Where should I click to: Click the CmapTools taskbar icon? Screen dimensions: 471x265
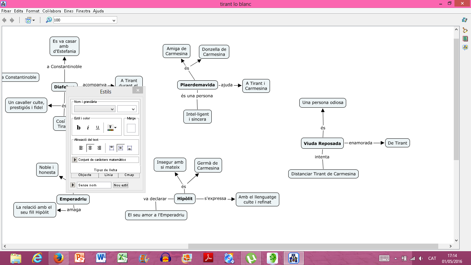point(294,258)
